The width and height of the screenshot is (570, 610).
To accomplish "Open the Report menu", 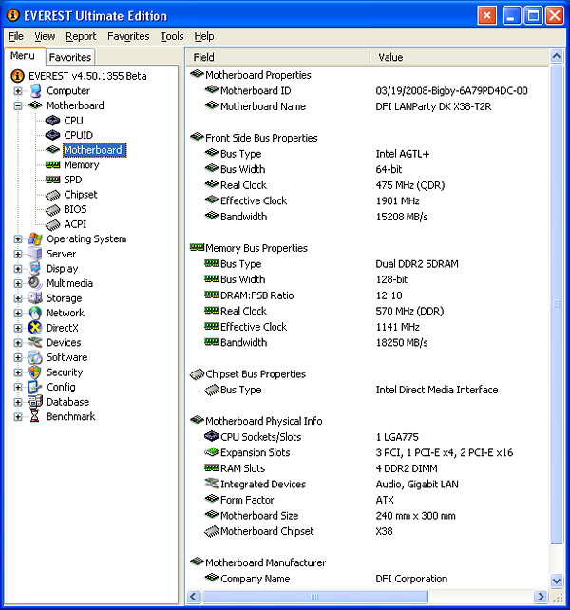I will tap(81, 36).
